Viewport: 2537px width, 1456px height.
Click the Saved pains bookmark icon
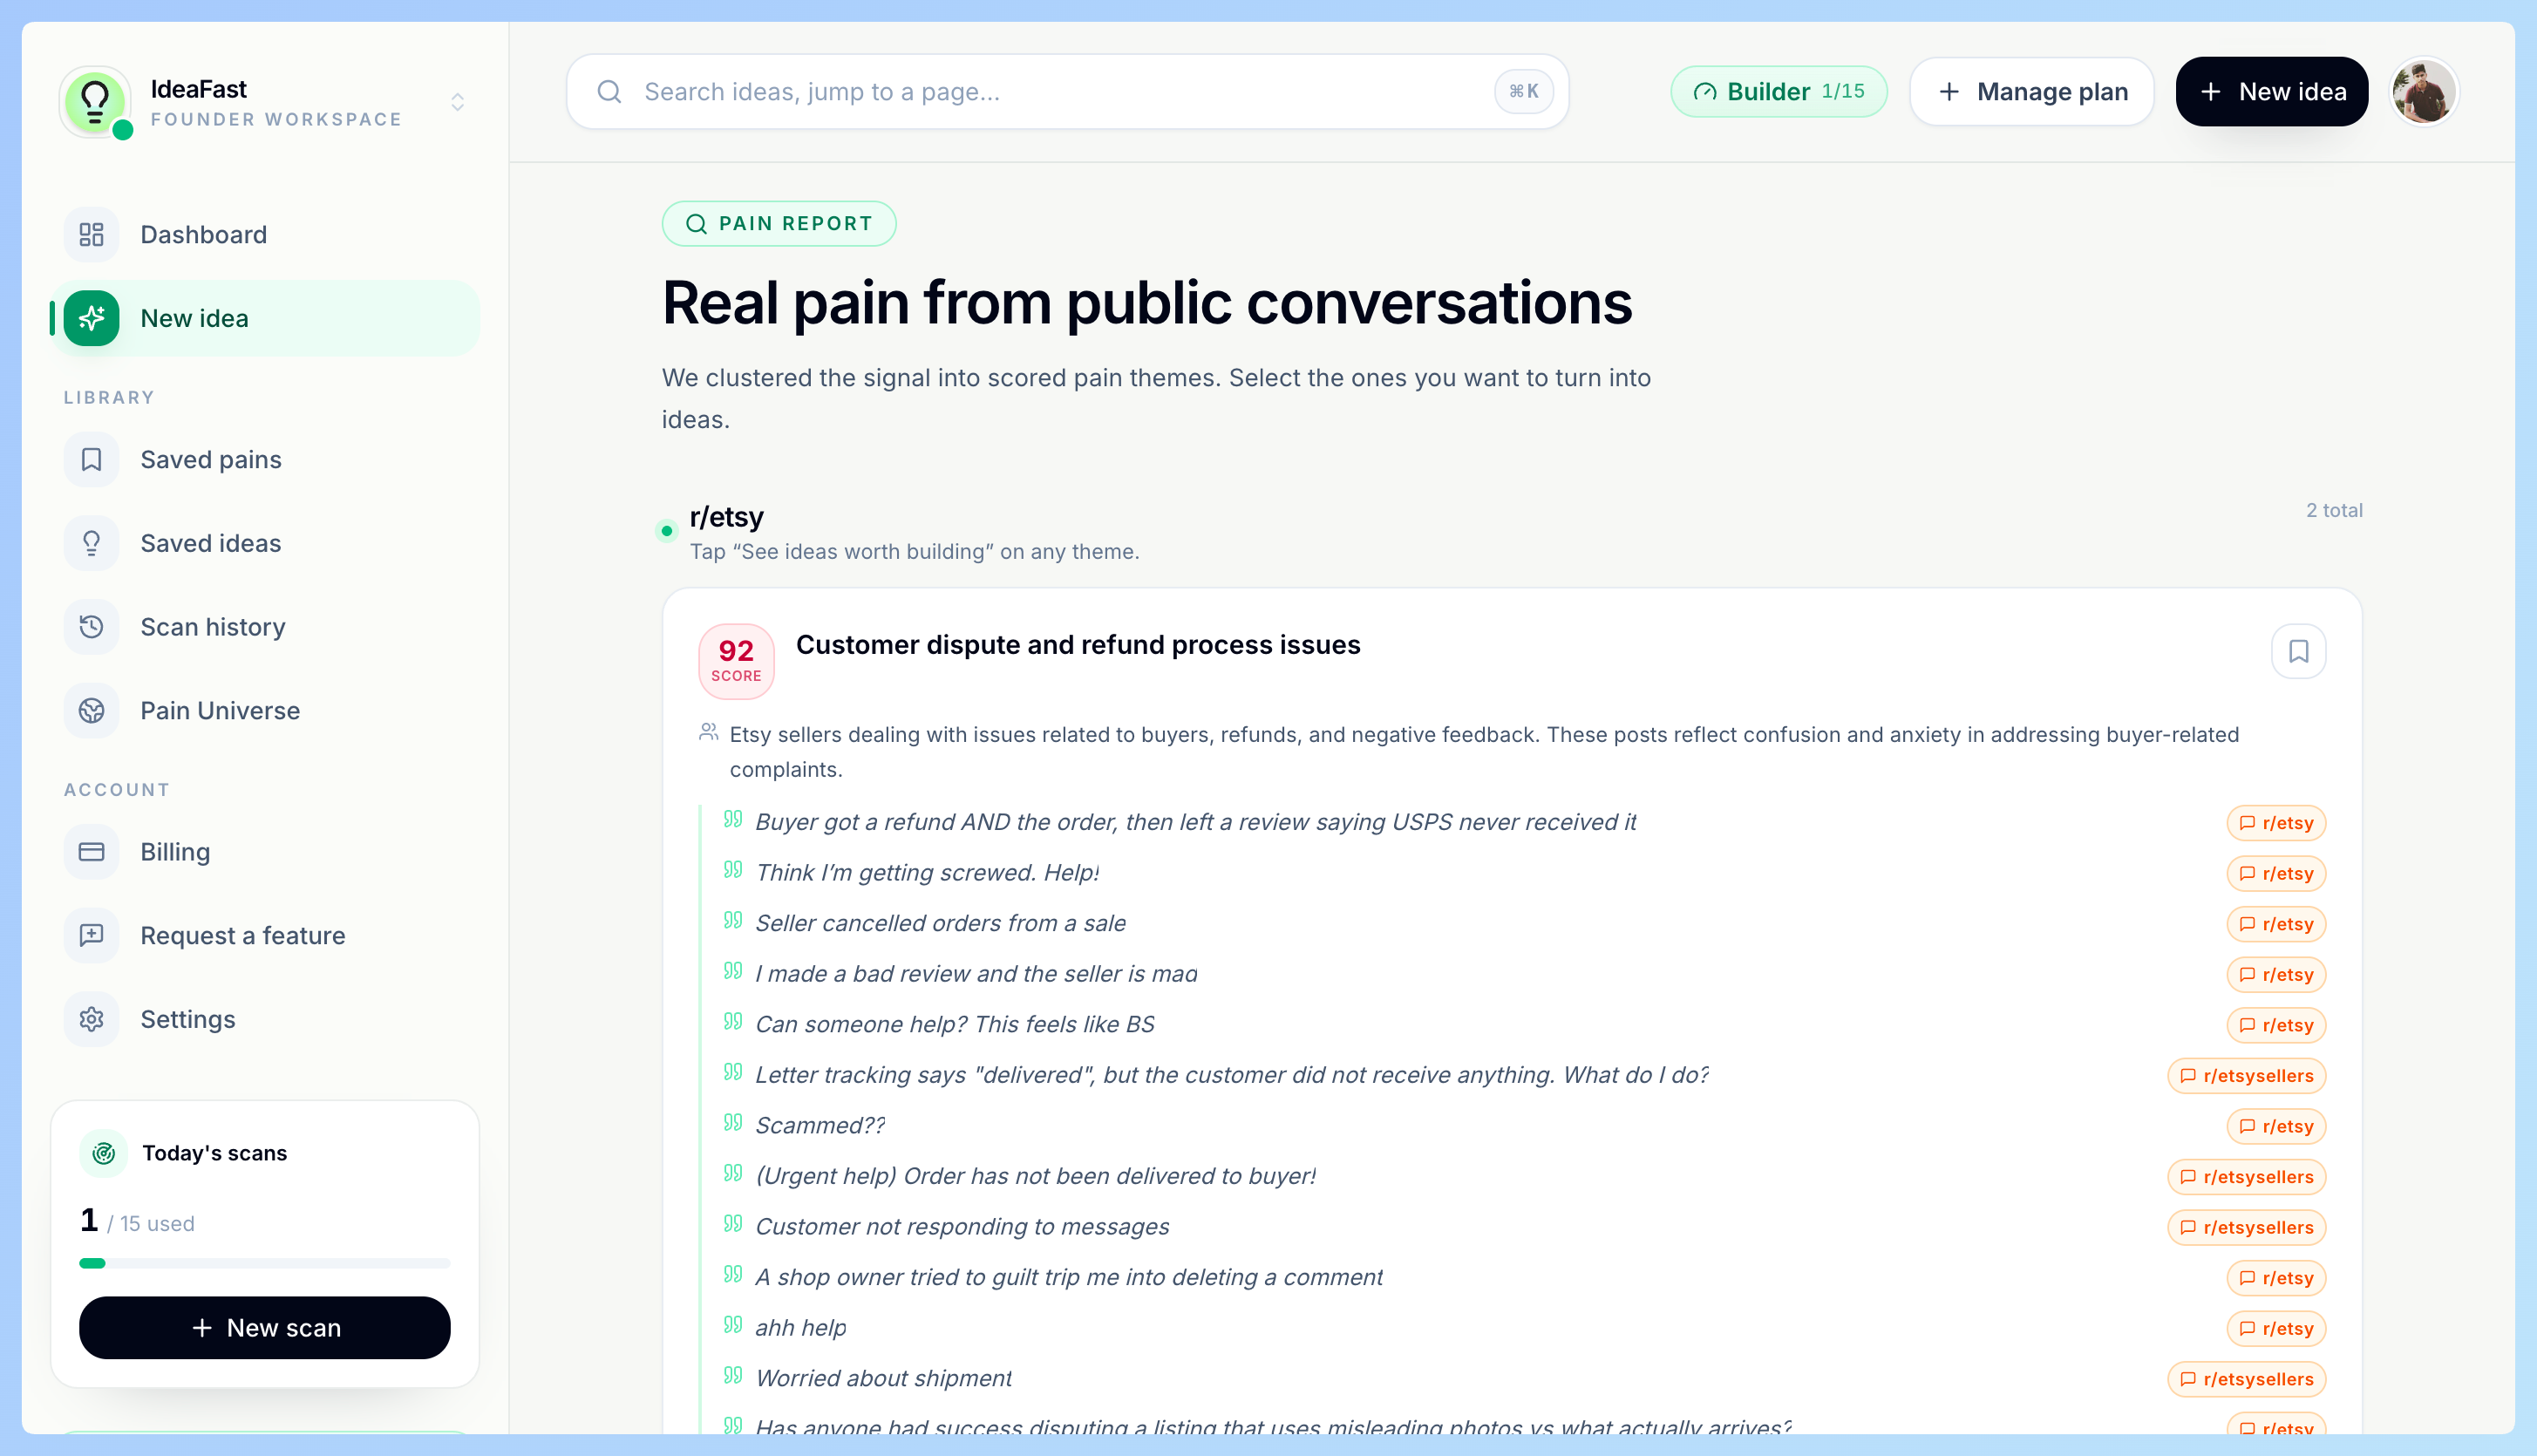point(91,459)
